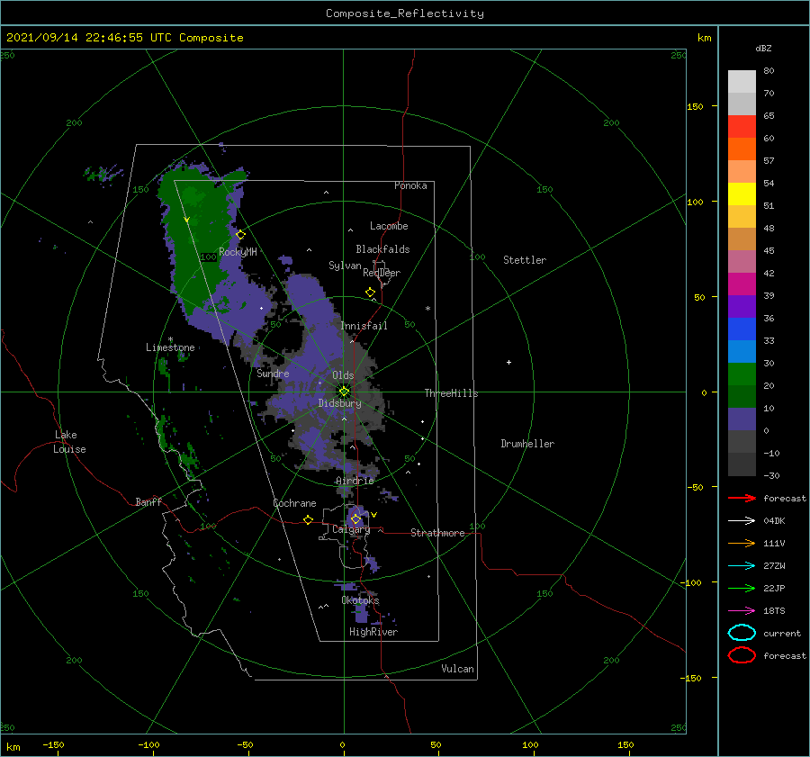Click the Didsbury city label

[340, 403]
